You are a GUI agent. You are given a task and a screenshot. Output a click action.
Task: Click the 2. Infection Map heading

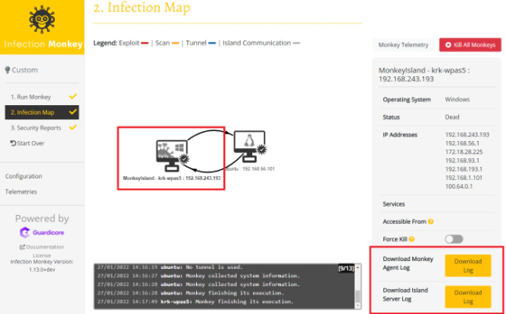pyautogui.click(x=141, y=8)
